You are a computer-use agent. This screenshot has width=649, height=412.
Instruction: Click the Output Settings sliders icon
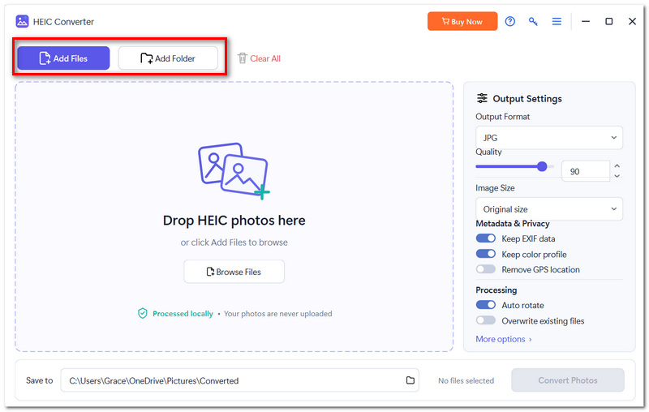(482, 98)
